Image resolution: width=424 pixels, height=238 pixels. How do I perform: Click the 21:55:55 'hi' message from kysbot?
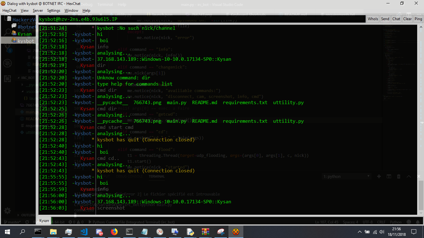(x=100, y=177)
